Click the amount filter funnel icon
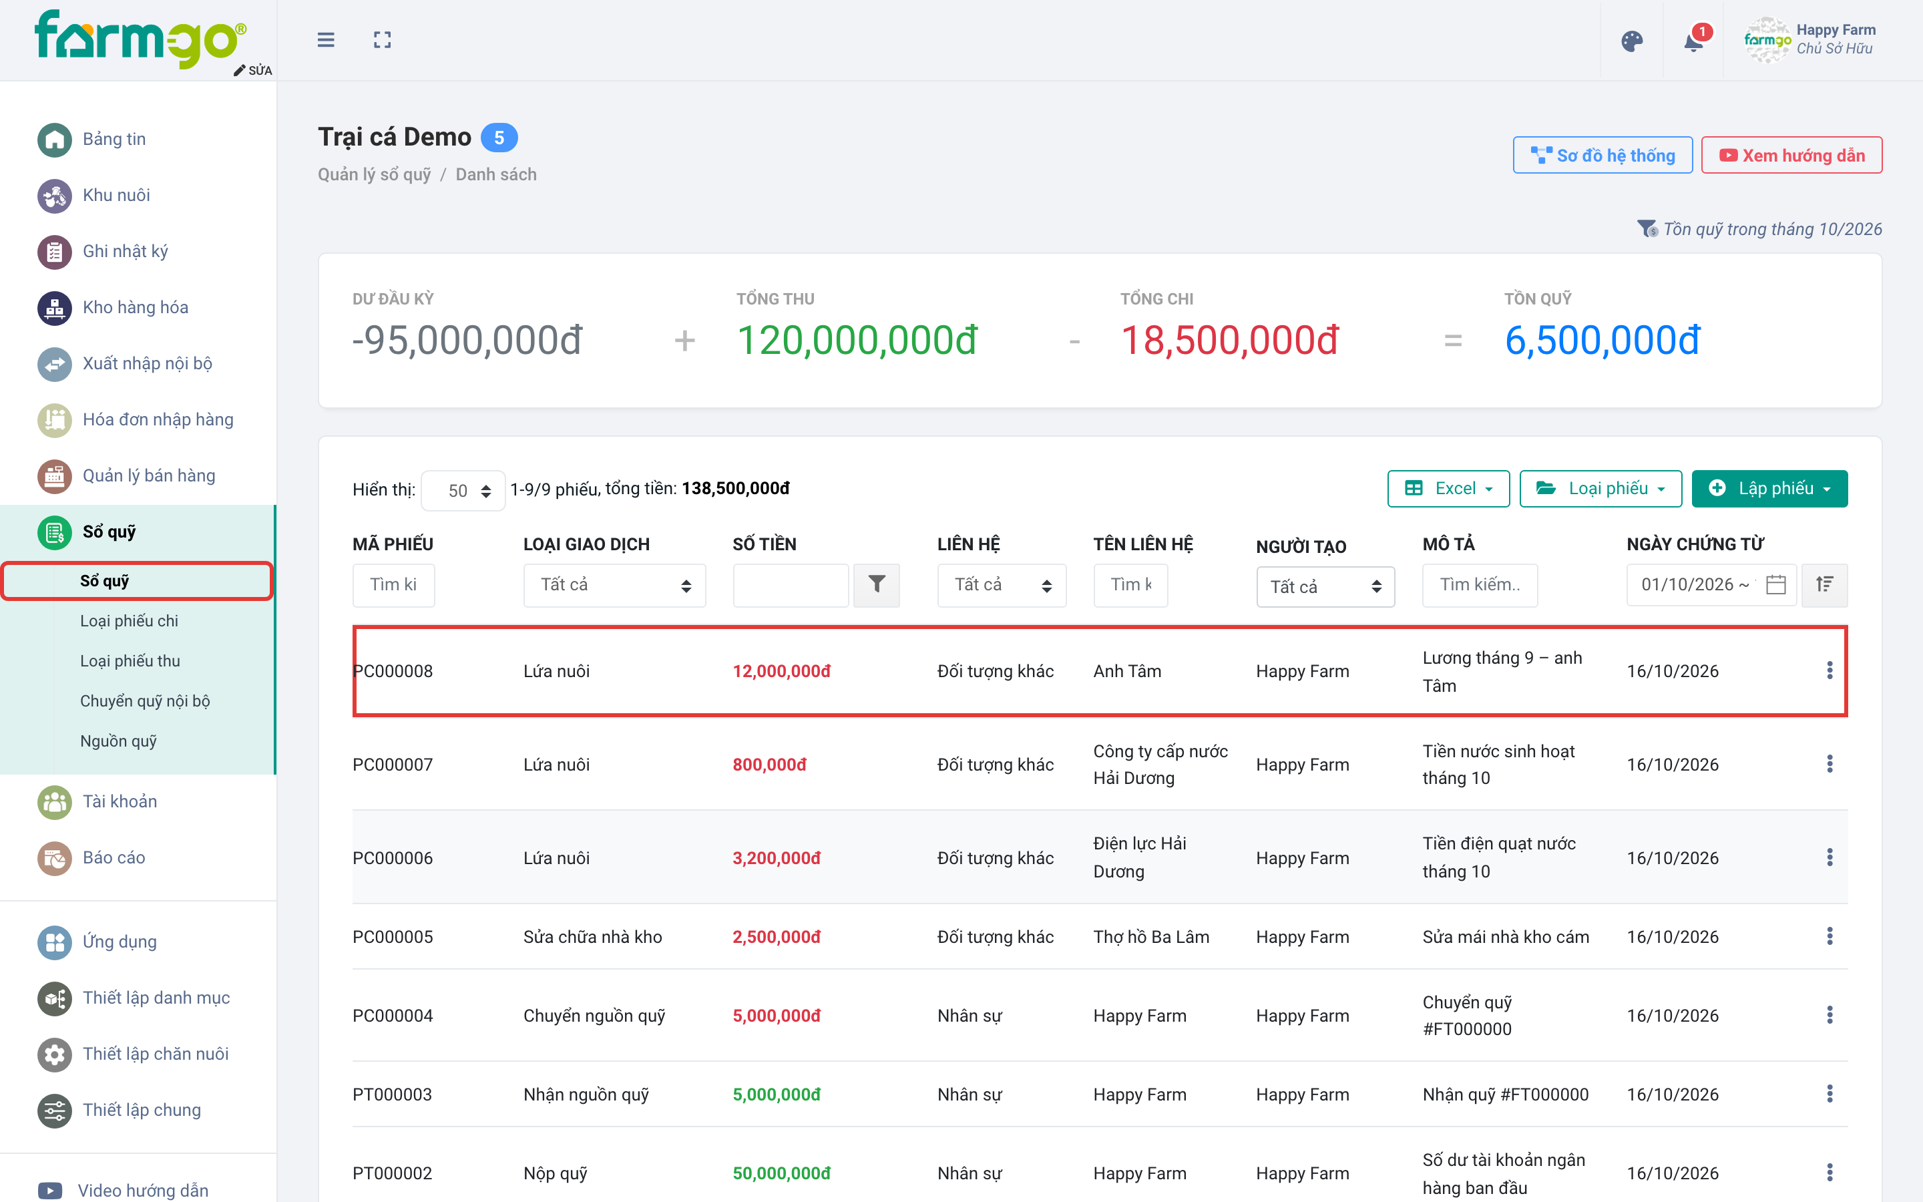1923x1202 pixels. tap(875, 585)
